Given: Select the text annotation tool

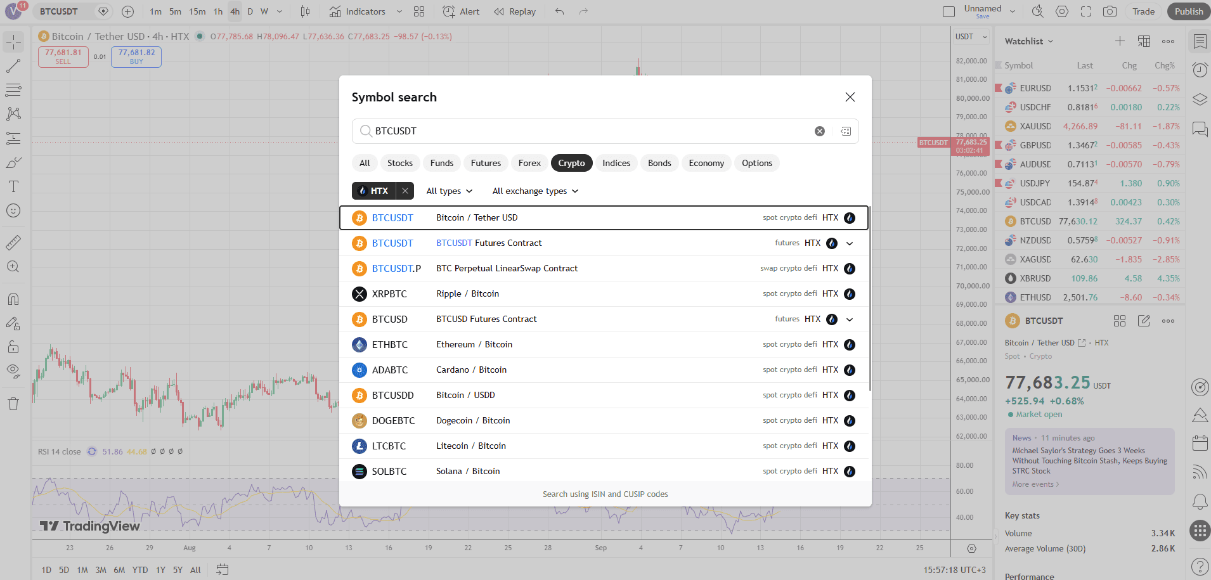Looking at the screenshot, I should click(13, 186).
